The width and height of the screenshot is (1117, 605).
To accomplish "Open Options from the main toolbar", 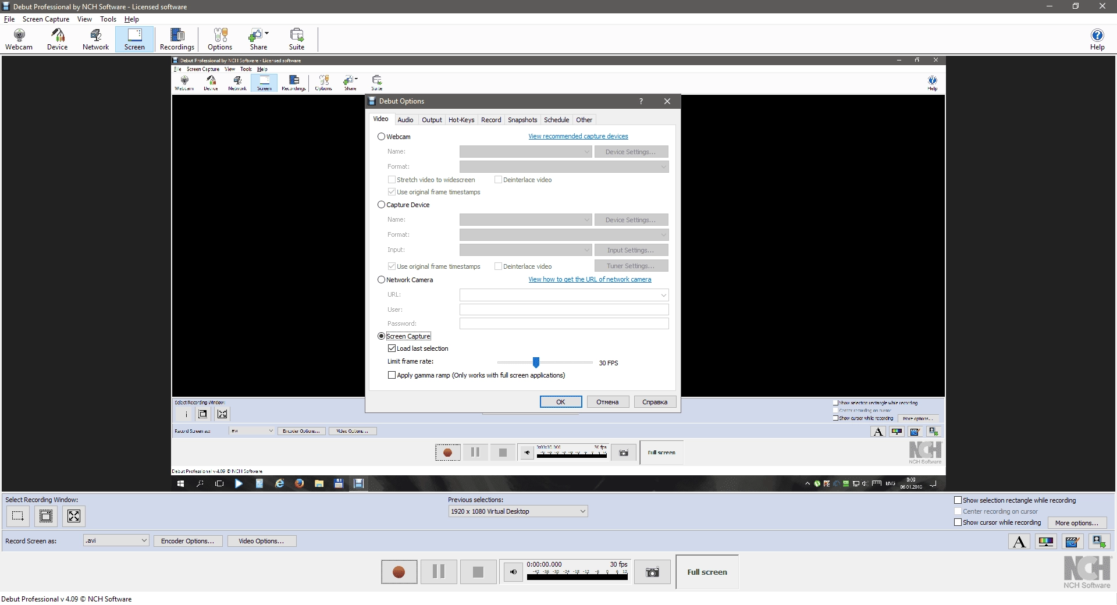I will [220, 40].
